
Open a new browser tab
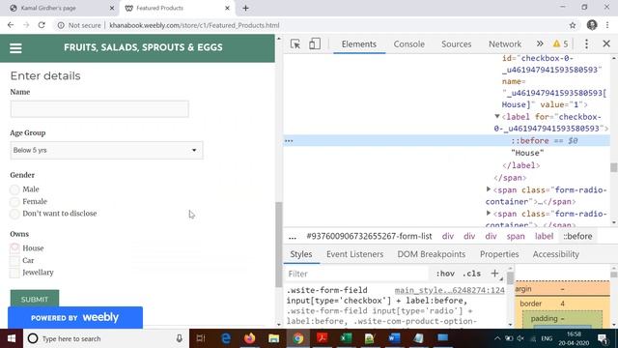pyautogui.click(x=245, y=8)
